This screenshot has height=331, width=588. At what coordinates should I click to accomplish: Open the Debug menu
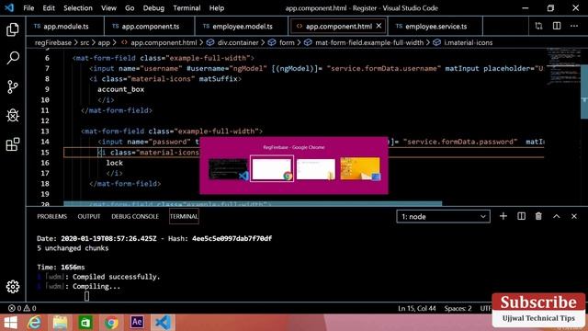click(x=153, y=8)
